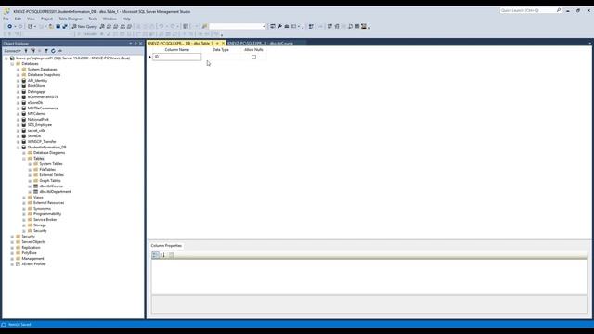Expand the Programmability folder

(24, 214)
